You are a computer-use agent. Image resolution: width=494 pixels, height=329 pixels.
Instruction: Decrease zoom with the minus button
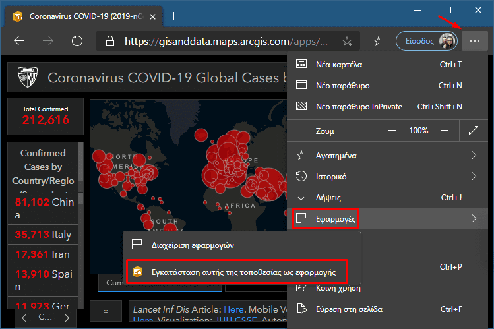coord(392,131)
